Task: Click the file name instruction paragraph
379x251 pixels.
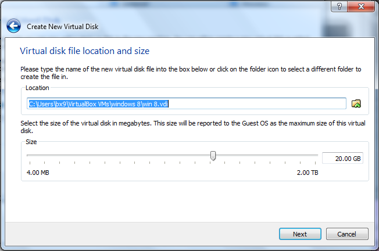Action: [x=190, y=73]
